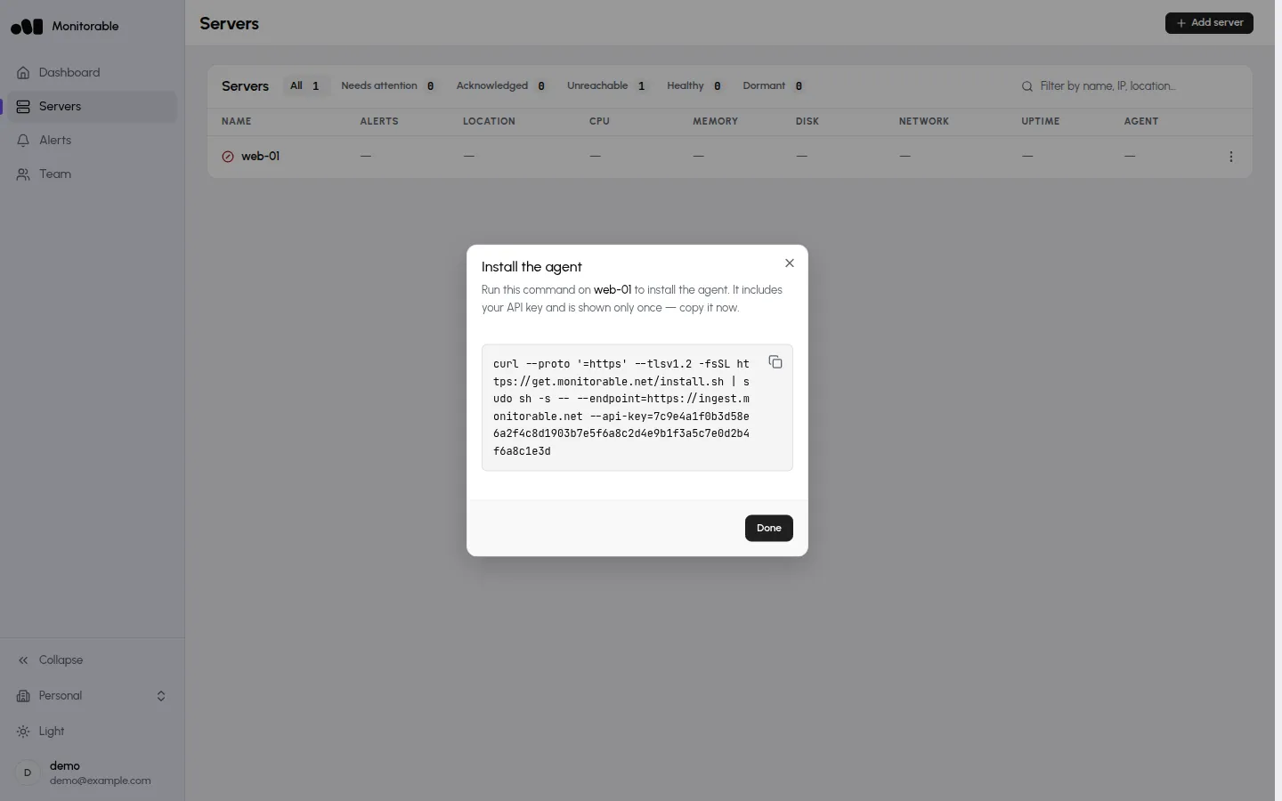This screenshot has width=1282, height=801.
Task: Click the curl install command text
Action: click(621, 408)
